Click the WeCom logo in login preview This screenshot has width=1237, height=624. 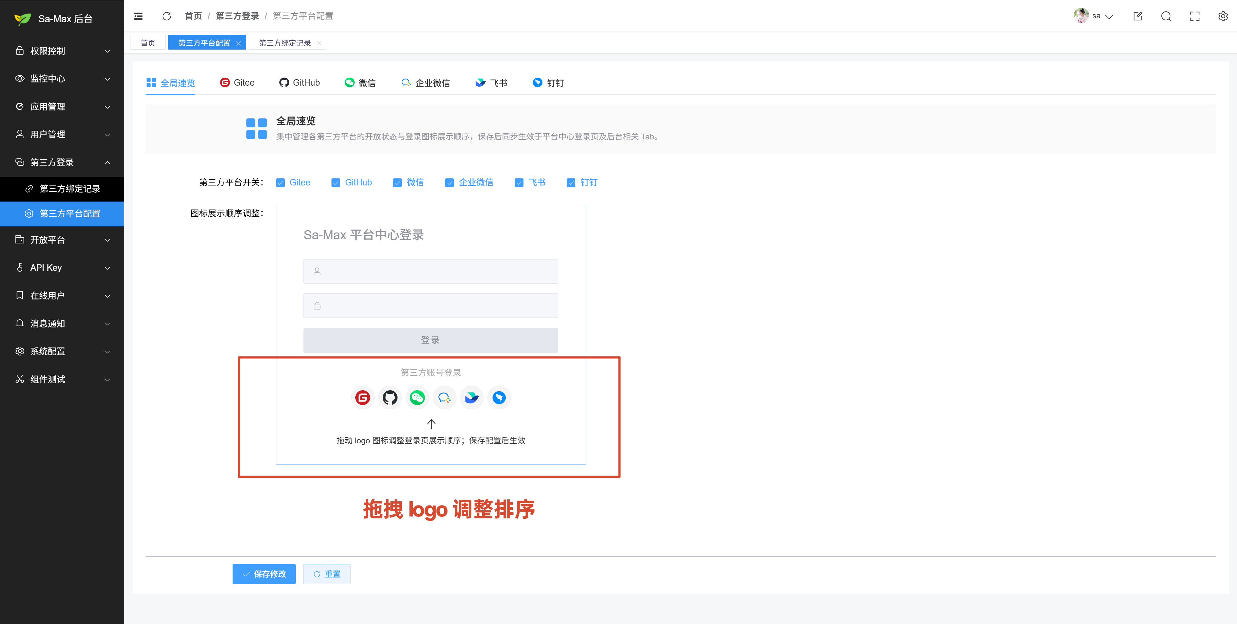pos(445,397)
